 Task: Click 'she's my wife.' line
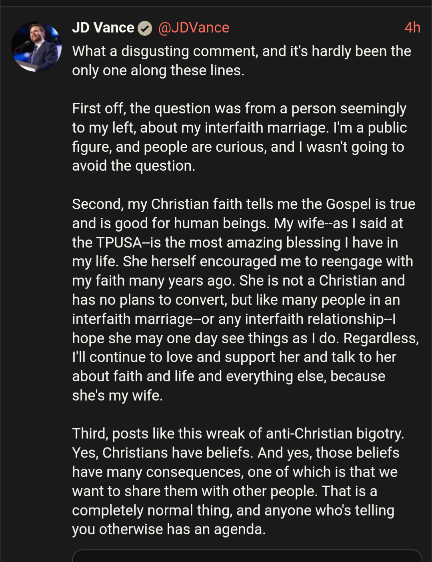118,396
